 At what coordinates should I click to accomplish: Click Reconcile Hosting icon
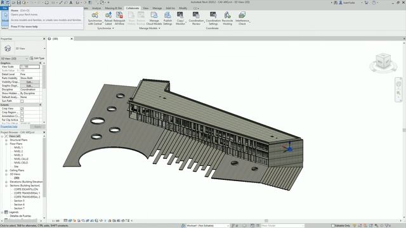click(x=227, y=15)
